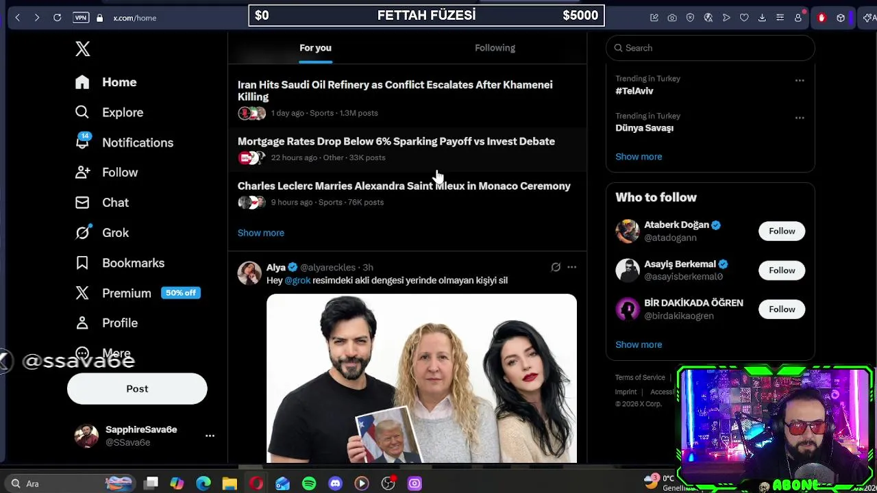877x493 pixels.
Task: Open Chat in the sidebar
Action: click(x=102, y=203)
